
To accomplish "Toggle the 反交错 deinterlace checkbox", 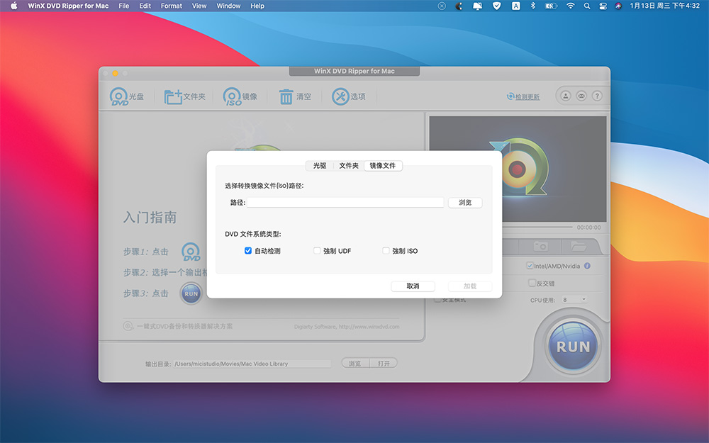I will (x=532, y=283).
